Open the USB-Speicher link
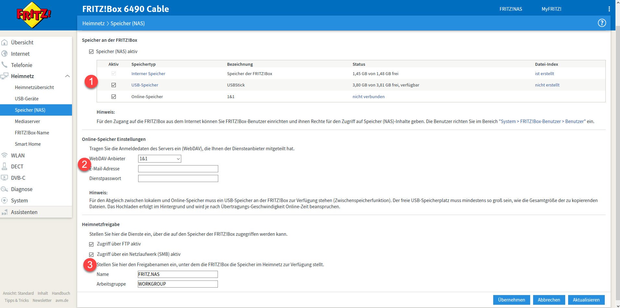620x308 pixels. 145,85
